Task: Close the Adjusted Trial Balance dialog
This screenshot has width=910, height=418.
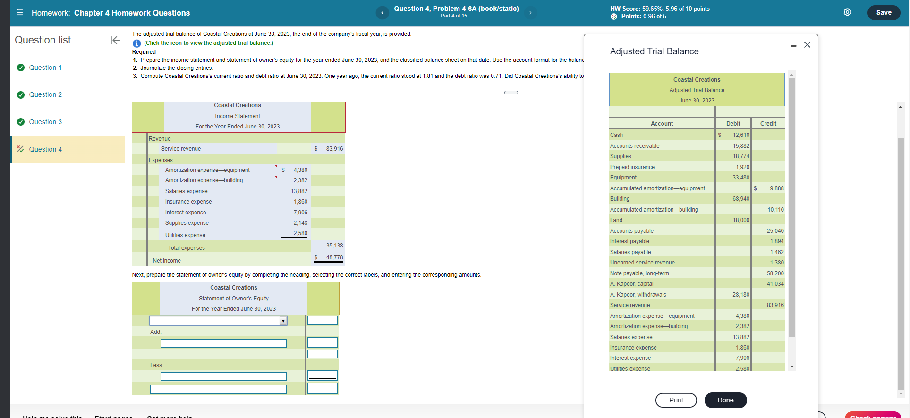Action: coord(807,45)
